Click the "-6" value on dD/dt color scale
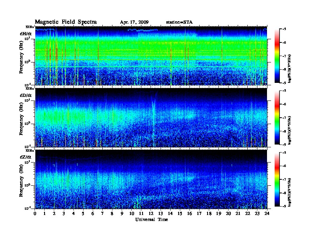Image resolution: width=318 pixels, height=245 pixels. [x=284, y=104]
